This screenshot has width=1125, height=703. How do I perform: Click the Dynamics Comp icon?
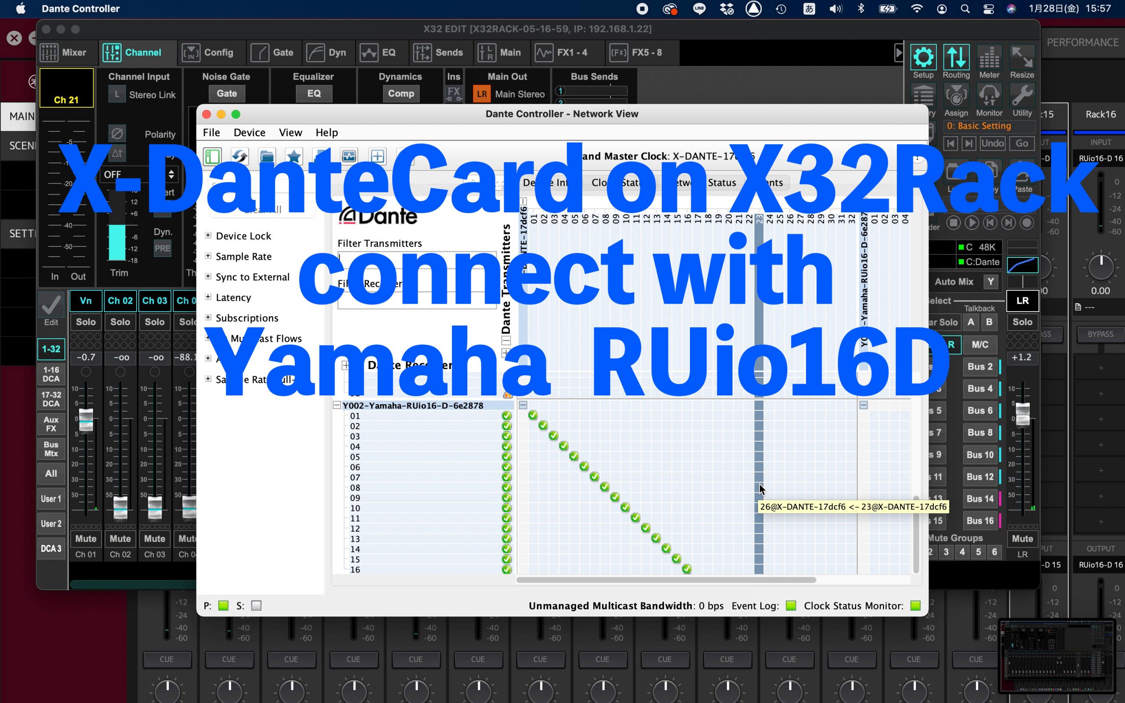coord(400,93)
